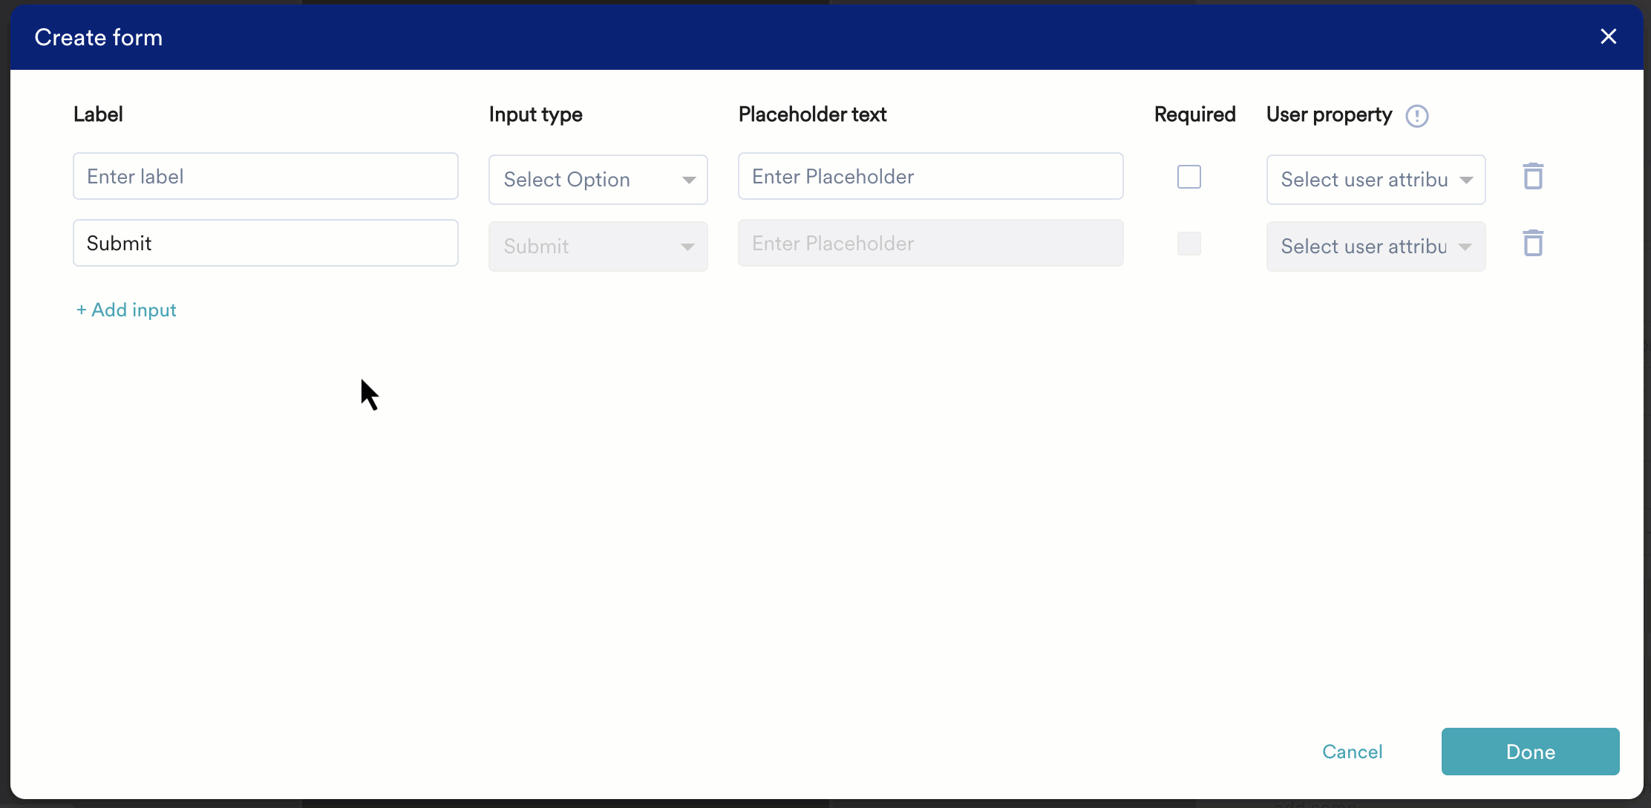This screenshot has height=808, width=1651.
Task: Click the Placeholder text column header
Action: (812, 114)
